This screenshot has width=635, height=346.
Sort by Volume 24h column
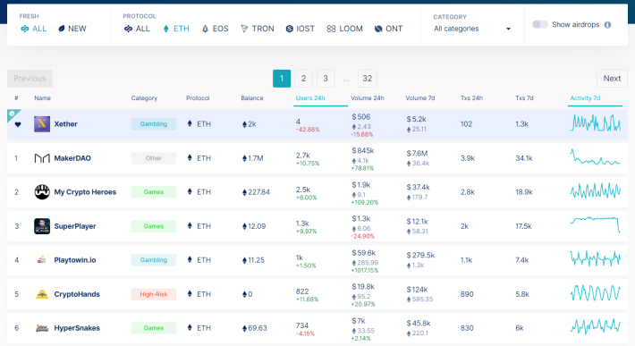click(368, 98)
